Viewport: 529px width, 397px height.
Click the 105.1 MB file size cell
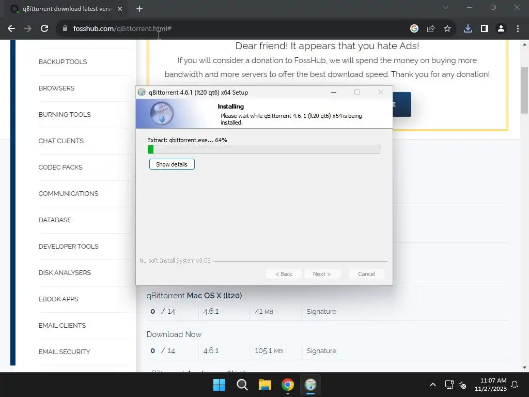pyautogui.click(x=269, y=350)
